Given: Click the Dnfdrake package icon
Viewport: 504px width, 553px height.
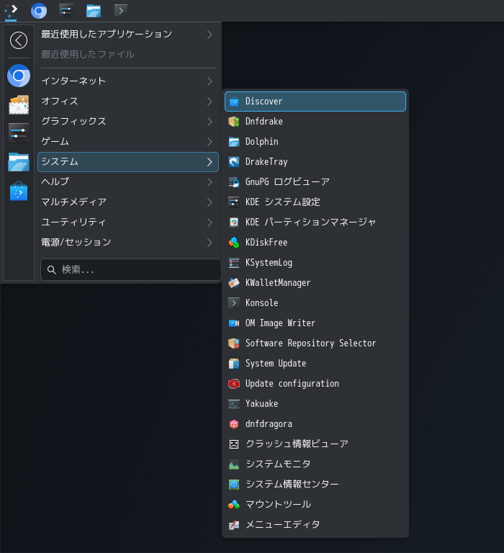Looking at the screenshot, I should click(x=234, y=122).
